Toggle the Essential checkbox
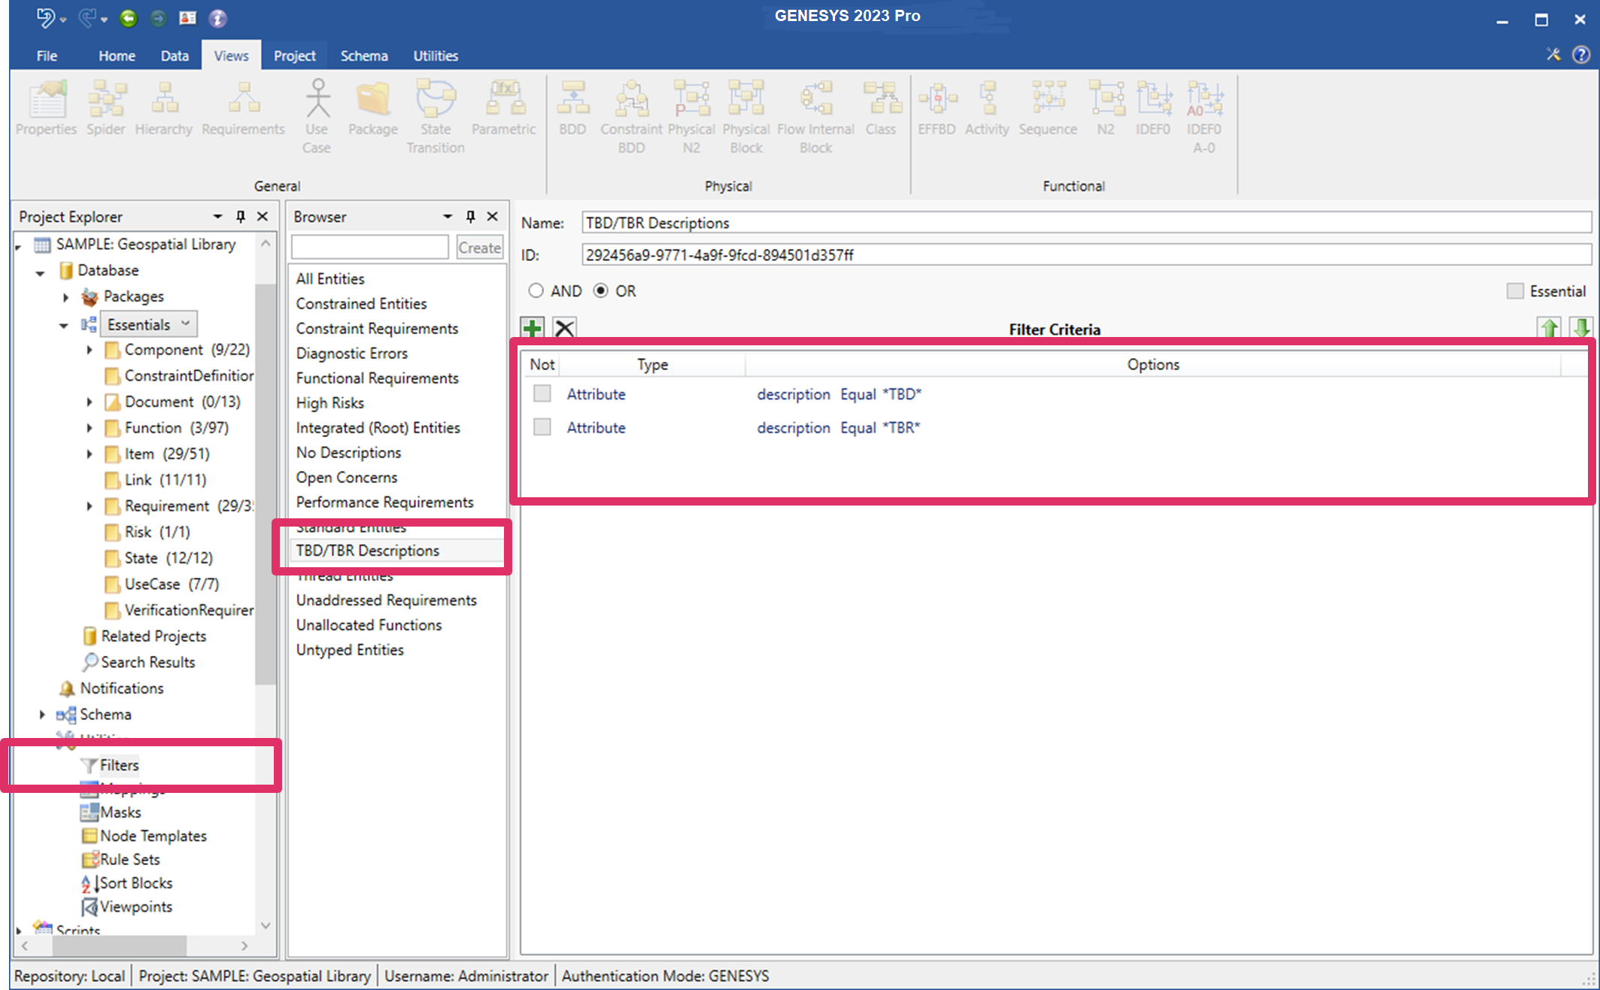Viewport: 1600px width, 990px height. tap(1515, 291)
